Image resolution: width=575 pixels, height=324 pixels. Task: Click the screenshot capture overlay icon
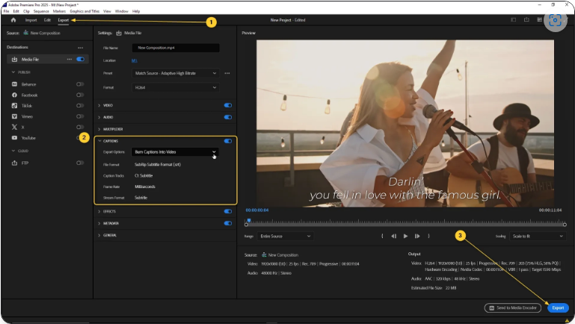tap(556, 20)
